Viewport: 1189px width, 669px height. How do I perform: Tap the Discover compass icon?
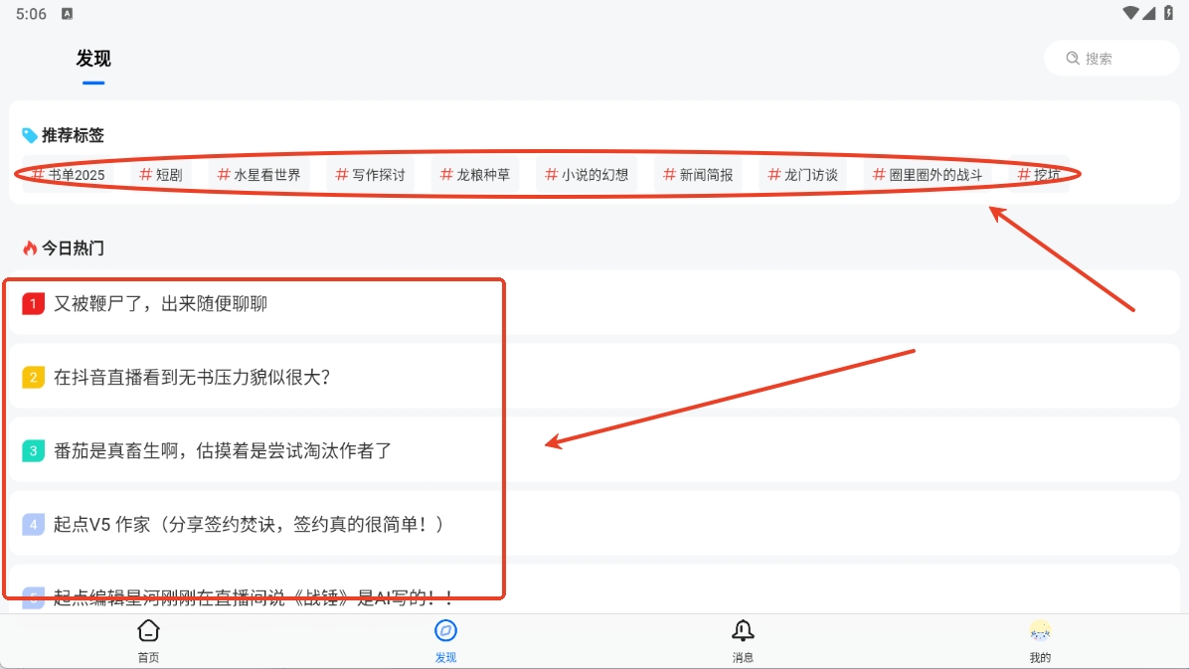[445, 631]
